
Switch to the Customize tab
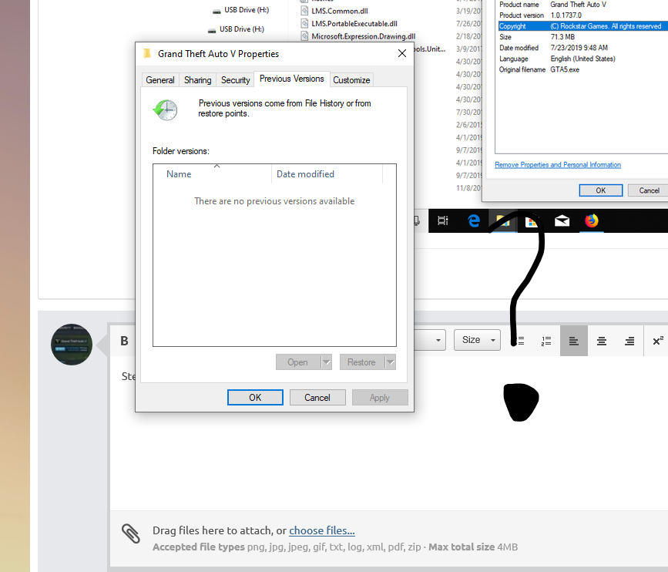(x=351, y=80)
